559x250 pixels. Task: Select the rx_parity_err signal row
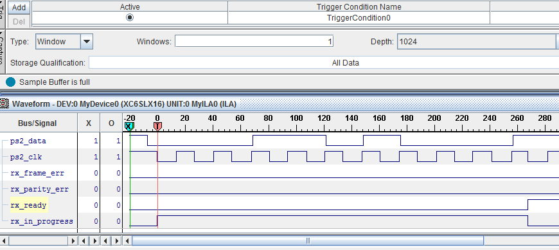[x=39, y=189]
